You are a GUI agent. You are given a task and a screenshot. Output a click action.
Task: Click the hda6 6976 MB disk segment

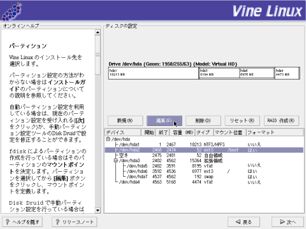tap(257, 73)
